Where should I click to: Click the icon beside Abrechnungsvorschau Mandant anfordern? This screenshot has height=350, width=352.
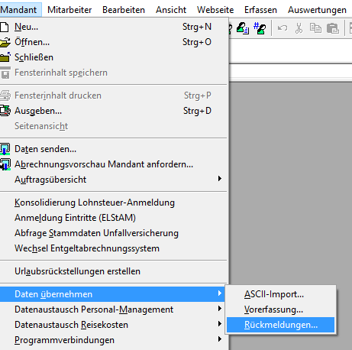5,164
